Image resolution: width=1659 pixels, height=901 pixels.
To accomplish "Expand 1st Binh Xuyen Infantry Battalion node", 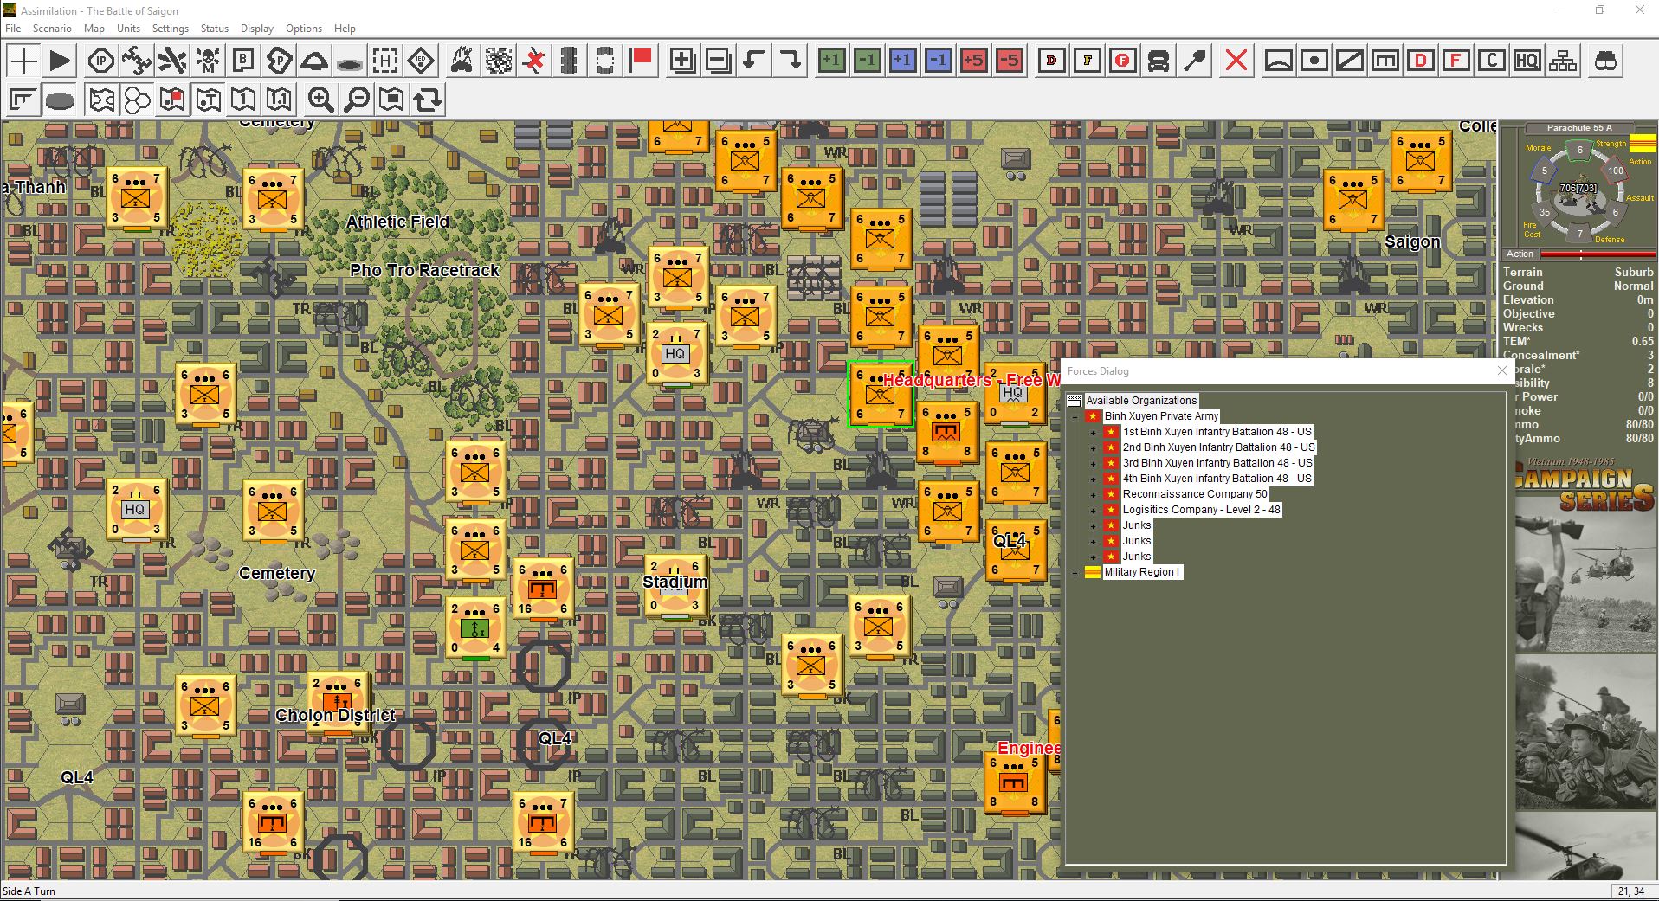I will click(1093, 432).
